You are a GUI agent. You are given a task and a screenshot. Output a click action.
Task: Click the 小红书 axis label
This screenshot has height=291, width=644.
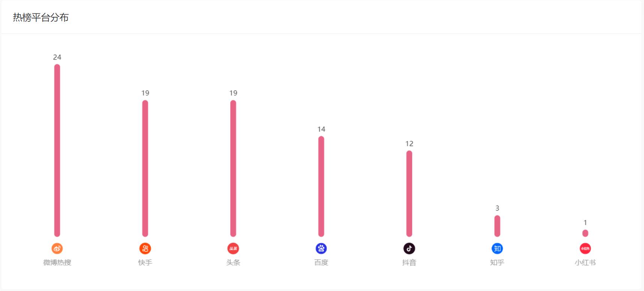click(585, 263)
